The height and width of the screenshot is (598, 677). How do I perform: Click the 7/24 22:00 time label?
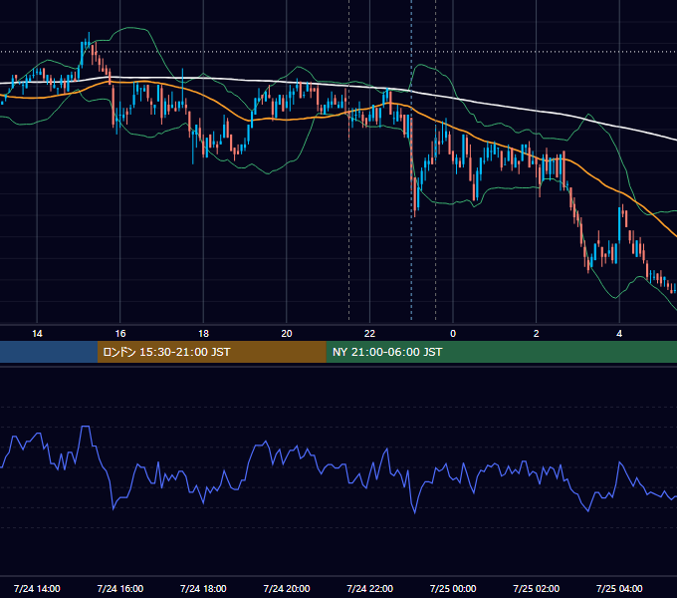pos(369,588)
